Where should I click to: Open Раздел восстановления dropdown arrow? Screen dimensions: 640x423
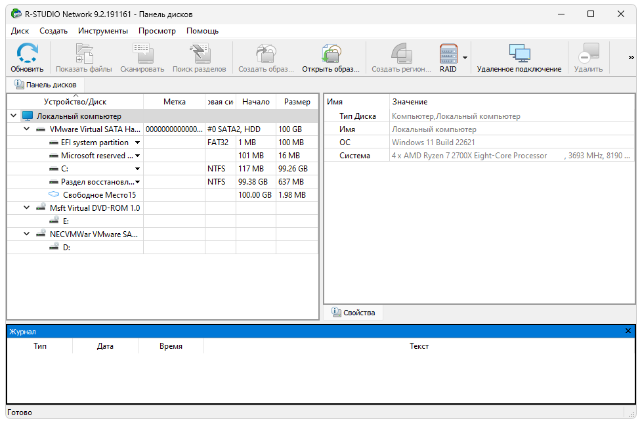click(x=138, y=182)
